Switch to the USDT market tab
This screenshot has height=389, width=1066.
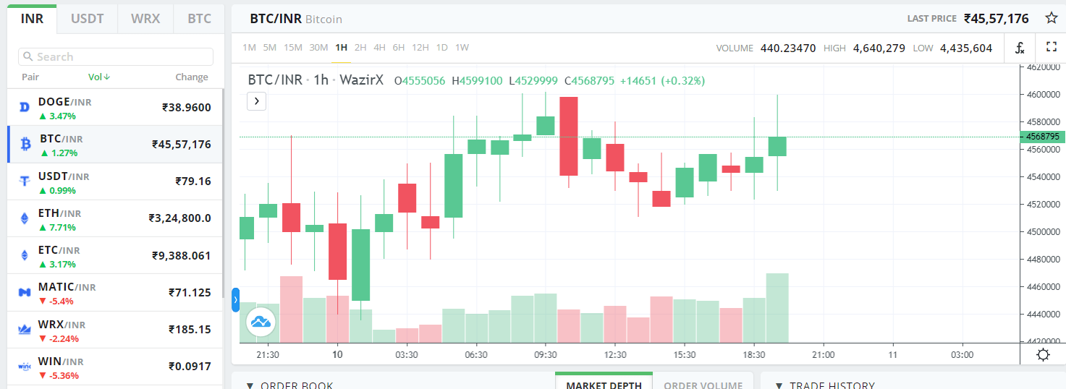coord(88,19)
